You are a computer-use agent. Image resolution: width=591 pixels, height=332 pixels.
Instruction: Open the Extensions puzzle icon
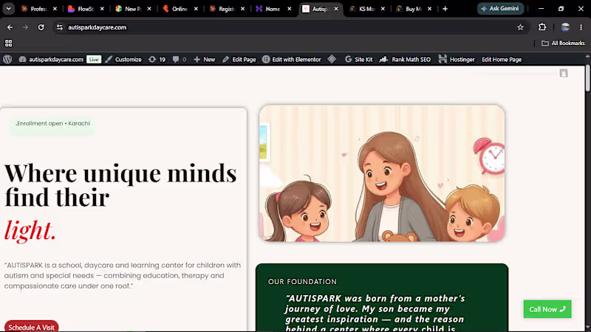pos(542,27)
